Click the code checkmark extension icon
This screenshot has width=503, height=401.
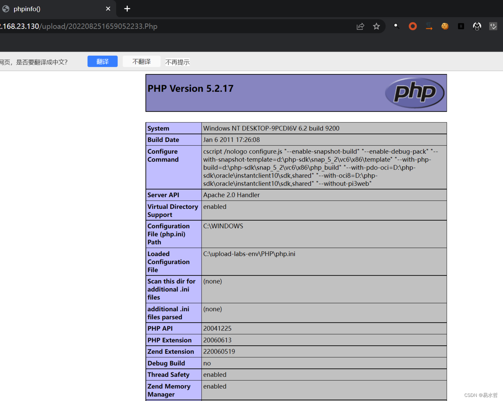[x=493, y=26]
